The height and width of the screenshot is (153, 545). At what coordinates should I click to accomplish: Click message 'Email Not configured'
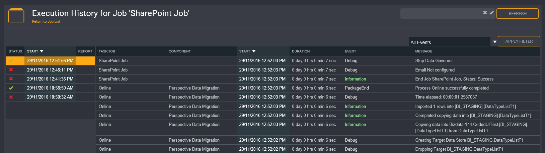coord(435,70)
